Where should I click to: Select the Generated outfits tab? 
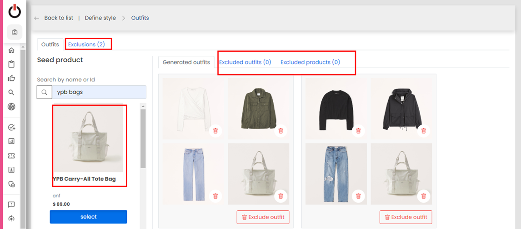coord(186,62)
